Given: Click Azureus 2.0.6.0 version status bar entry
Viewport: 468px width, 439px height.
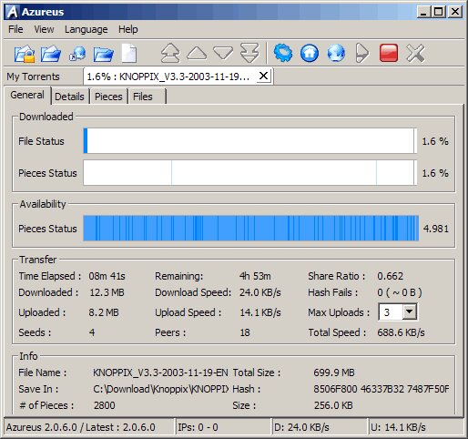Looking at the screenshot, I should click(x=88, y=427).
